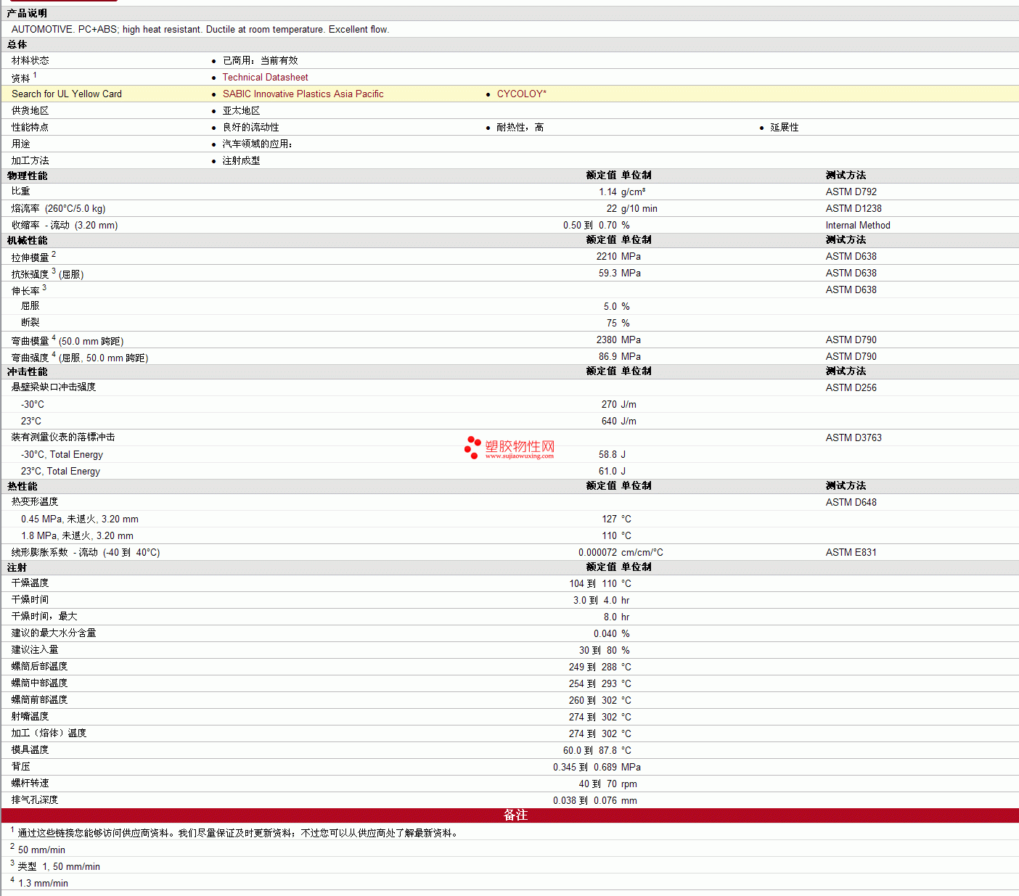Select the 耐热性，高 feature entry
This screenshot has width=1019, height=896.
(x=520, y=127)
